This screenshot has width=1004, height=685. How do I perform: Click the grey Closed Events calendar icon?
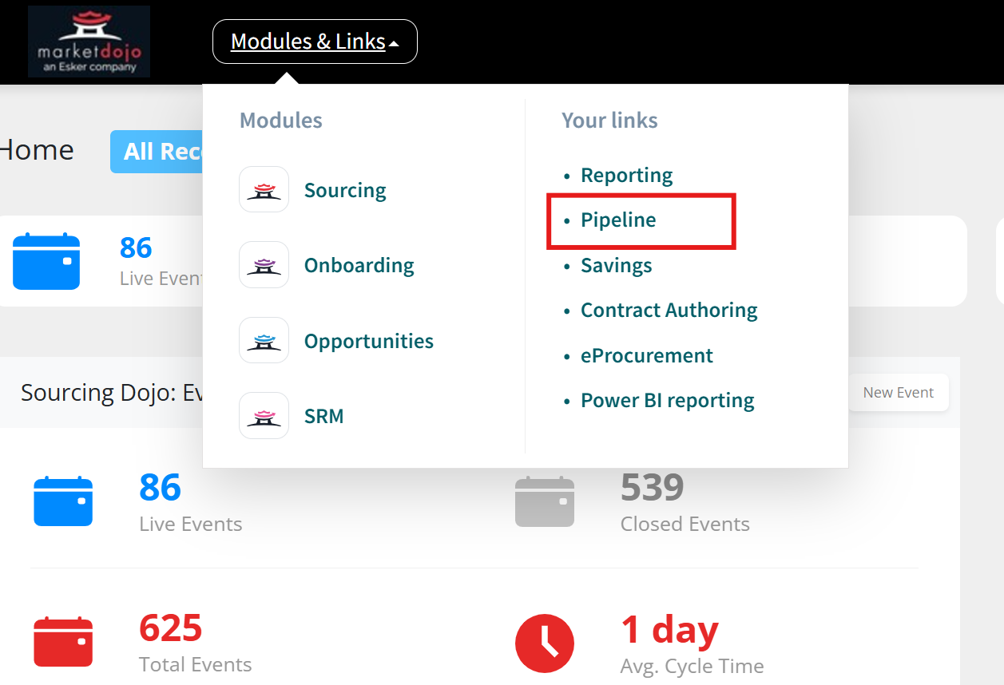545,501
